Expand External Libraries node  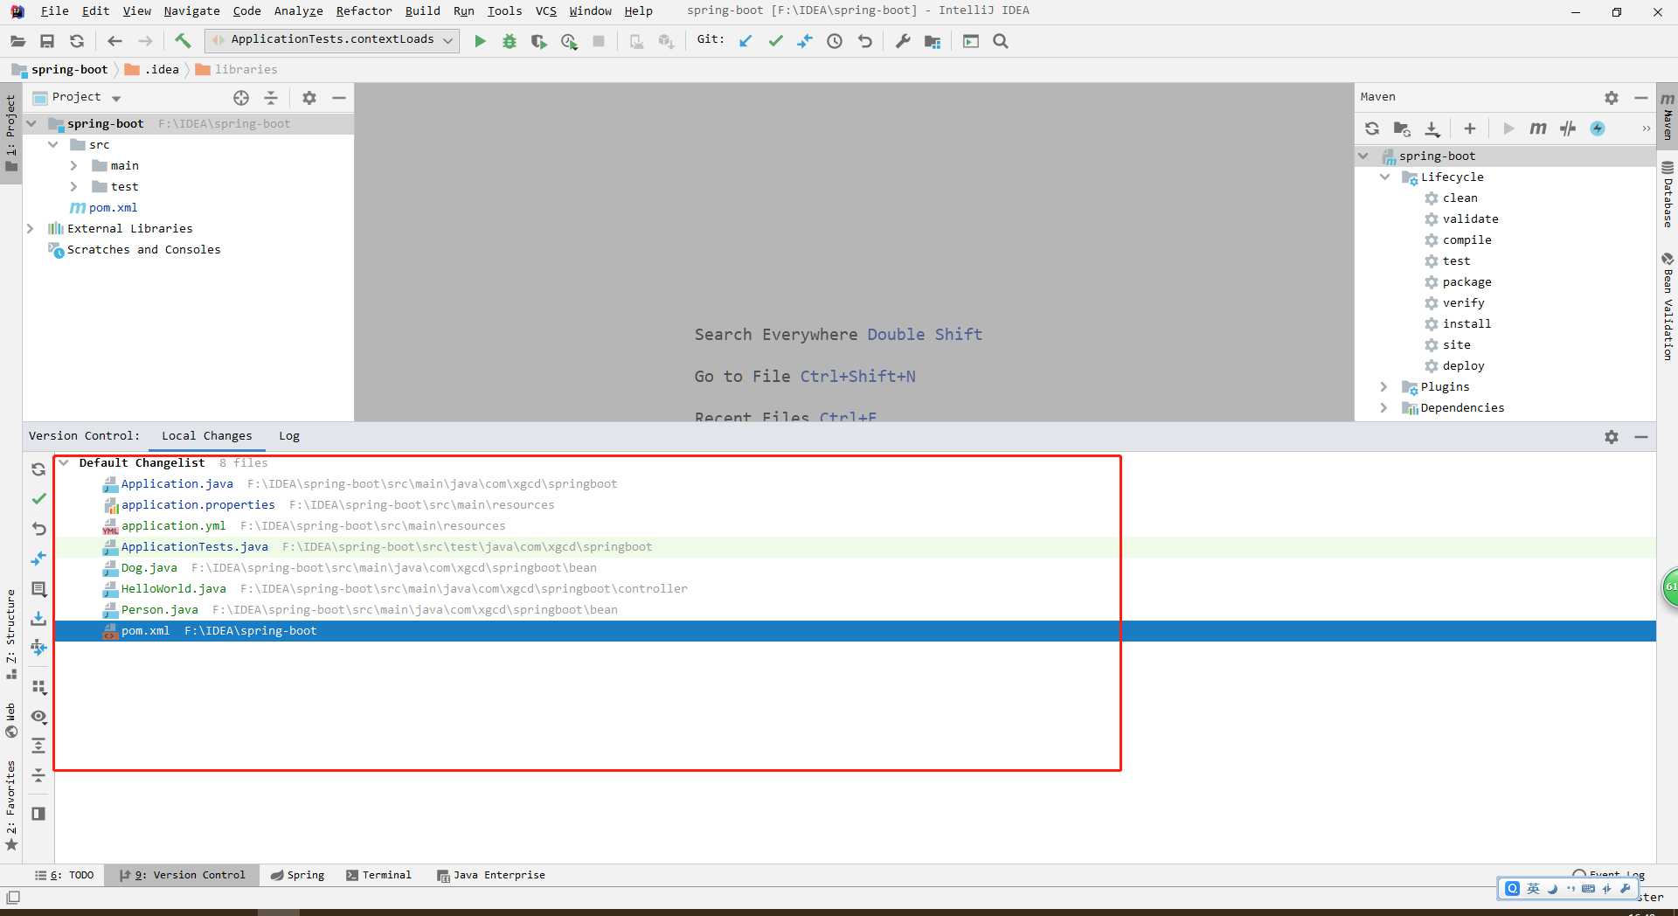tap(31, 228)
